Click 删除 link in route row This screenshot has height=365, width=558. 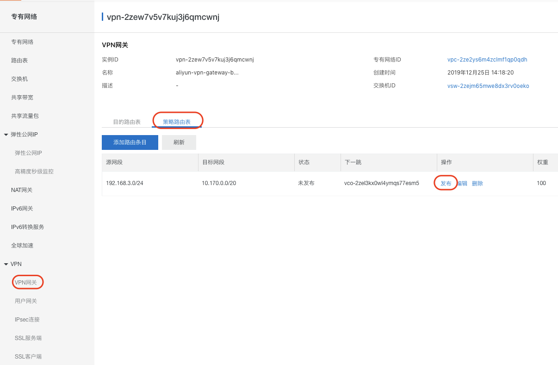pos(477,184)
